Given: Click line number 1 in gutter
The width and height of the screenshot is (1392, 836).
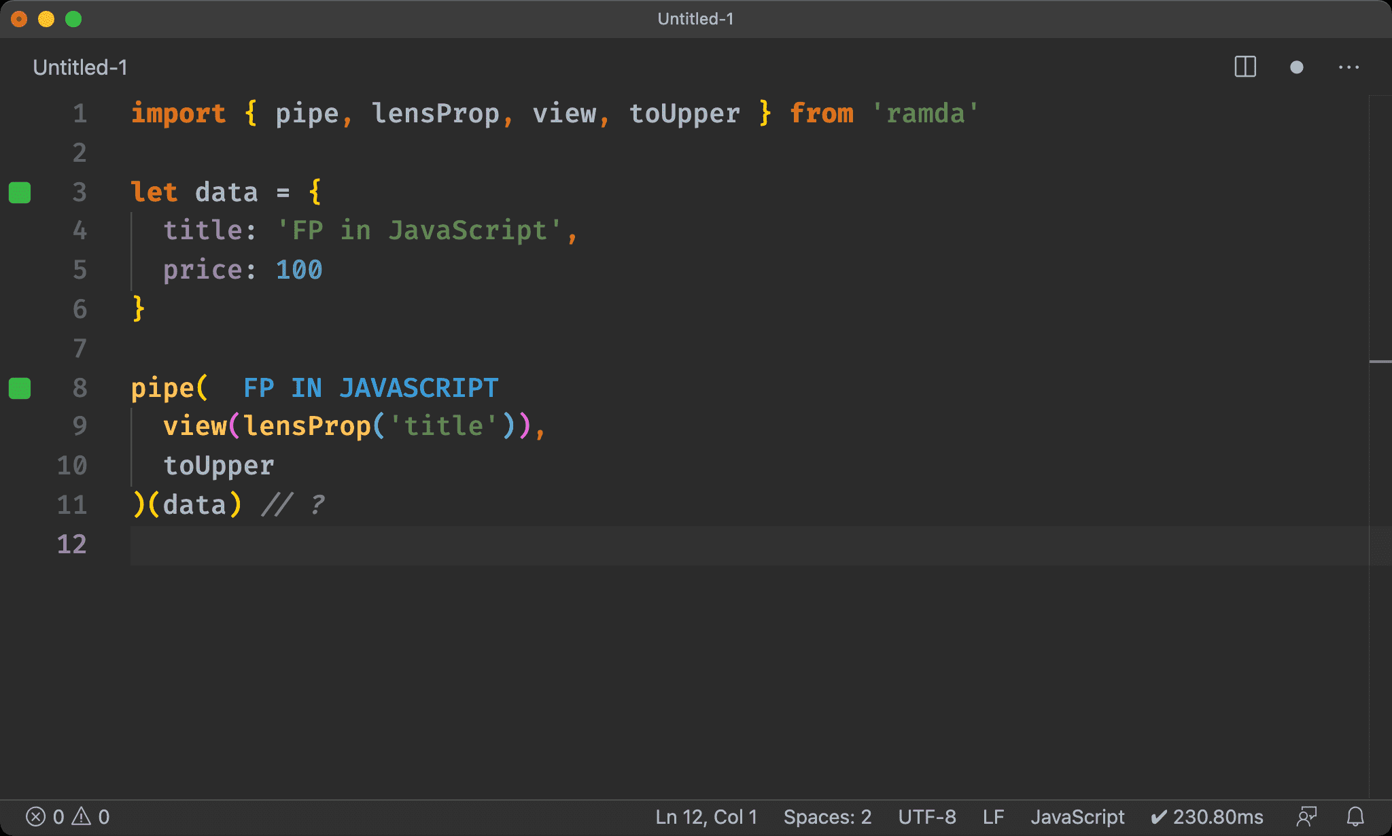Looking at the screenshot, I should 80,114.
